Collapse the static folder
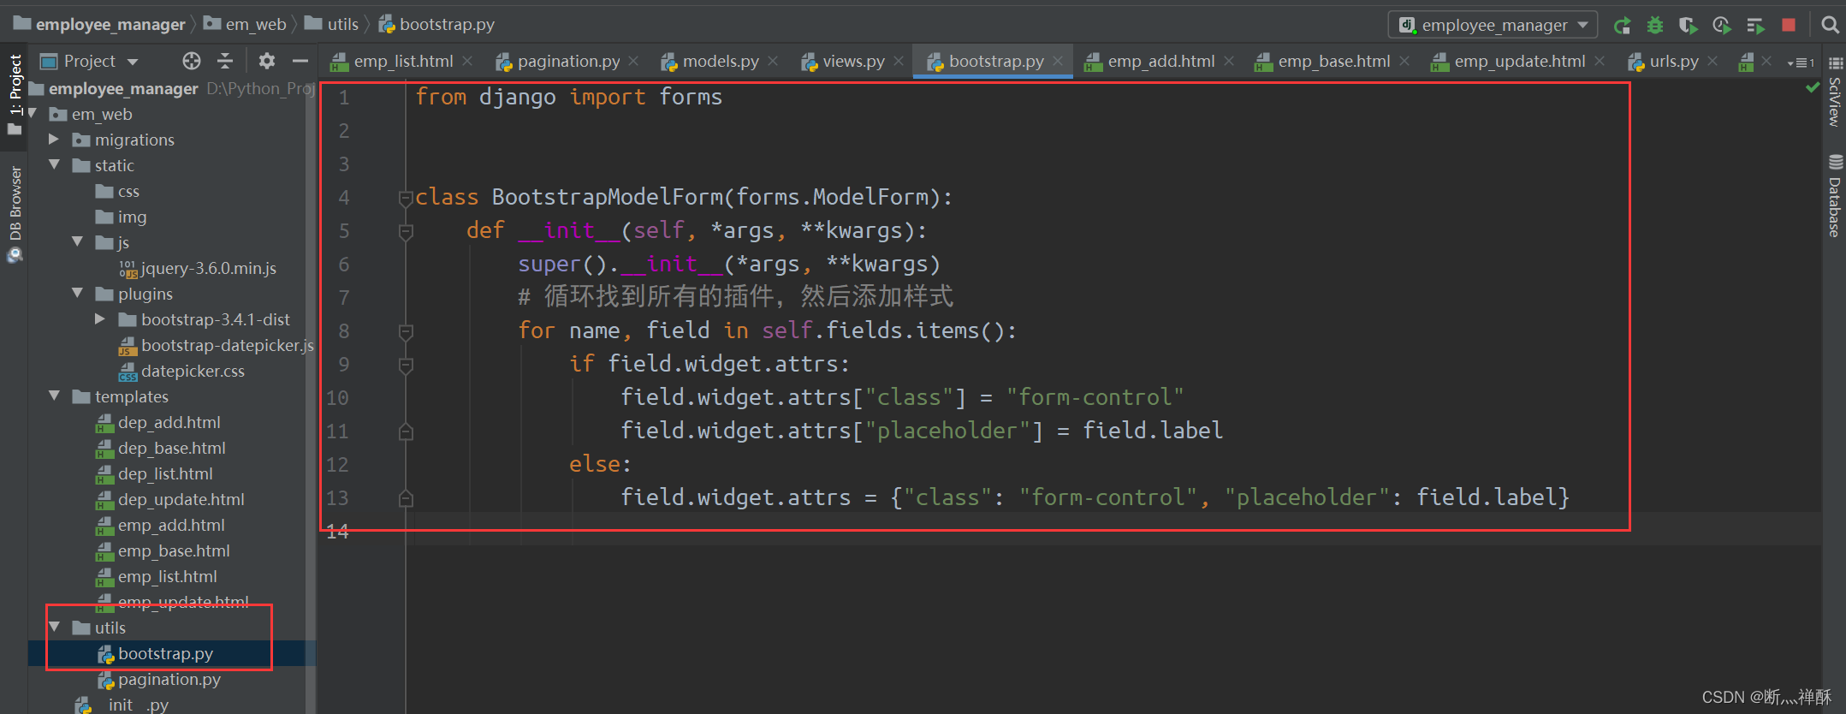The image size is (1846, 714). (x=54, y=164)
